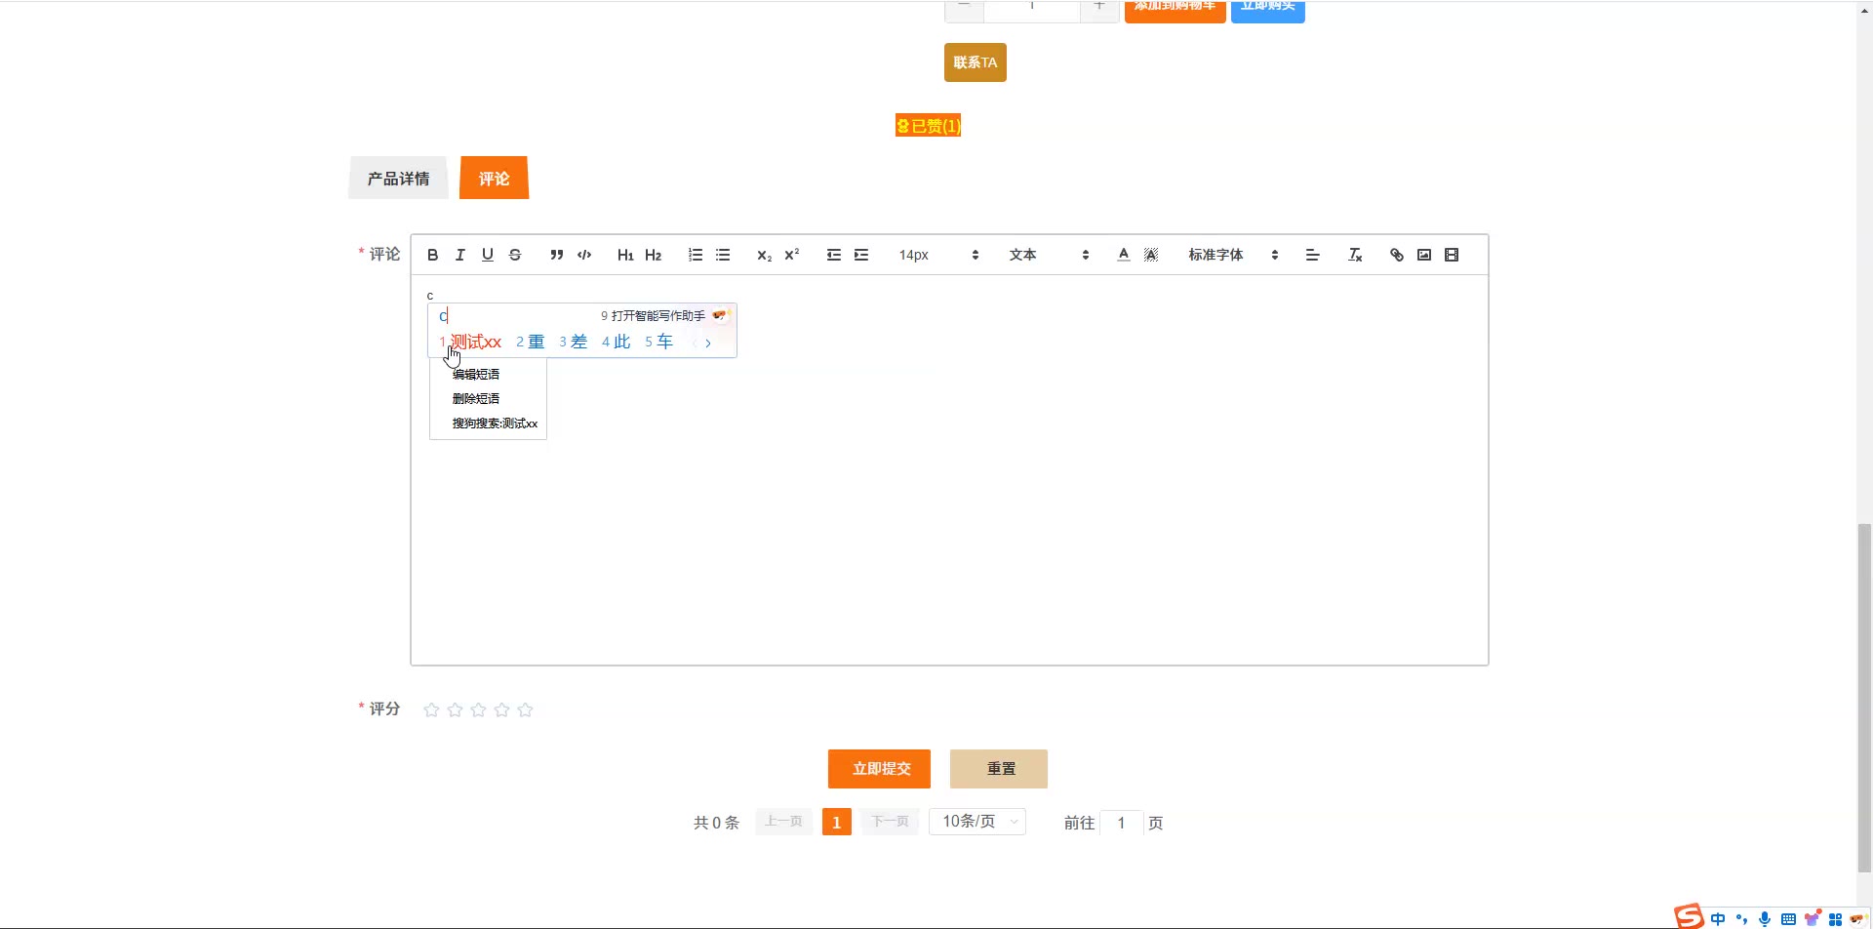Start an ordered numbered list

click(696, 255)
